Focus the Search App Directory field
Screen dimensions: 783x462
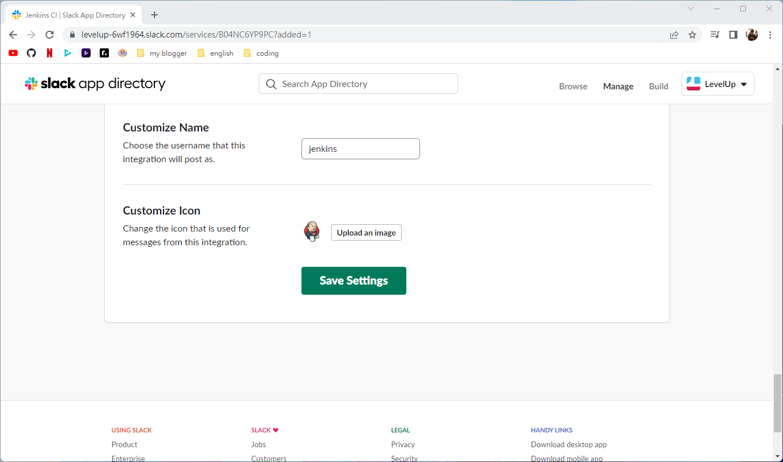[x=358, y=84]
